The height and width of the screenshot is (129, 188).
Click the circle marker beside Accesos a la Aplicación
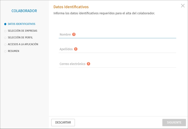pyautogui.click(x=5, y=45)
